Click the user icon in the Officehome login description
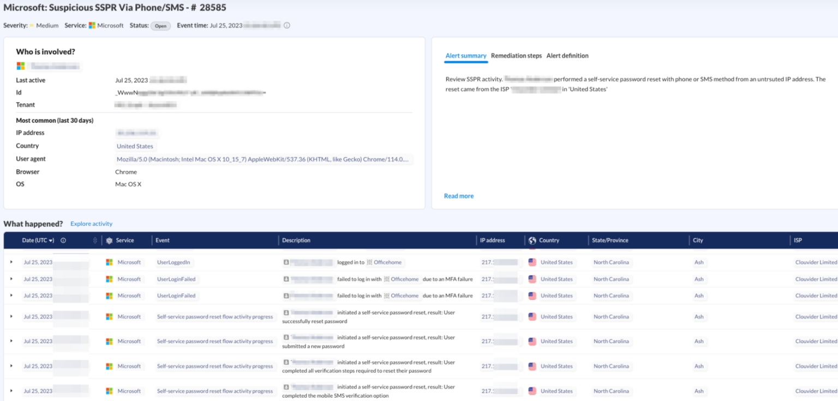The width and height of the screenshot is (838, 401). (x=286, y=262)
